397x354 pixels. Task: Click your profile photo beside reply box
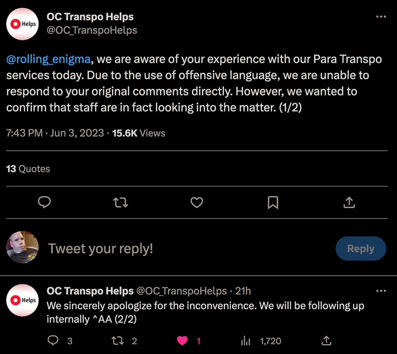click(22, 247)
